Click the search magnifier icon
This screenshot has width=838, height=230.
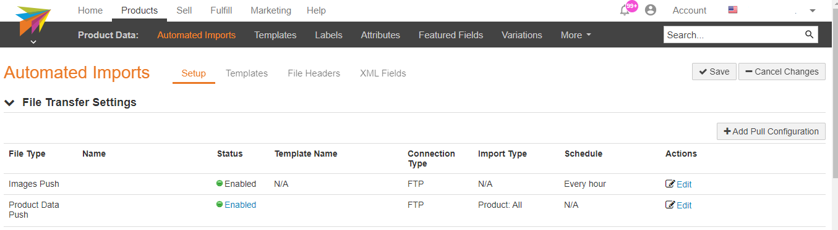coord(809,35)
